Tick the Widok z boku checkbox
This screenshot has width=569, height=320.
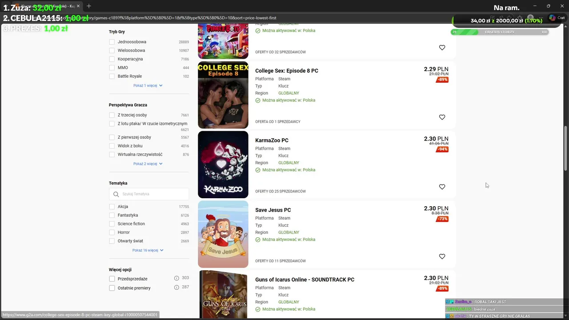(112, 146)
